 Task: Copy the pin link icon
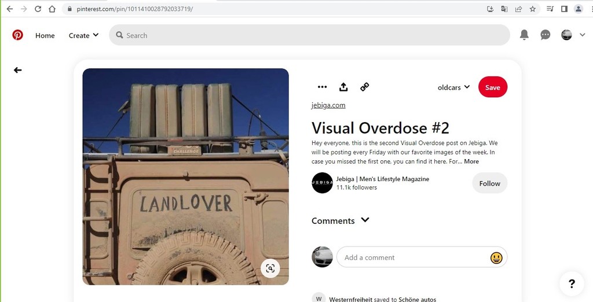(365, 87)
